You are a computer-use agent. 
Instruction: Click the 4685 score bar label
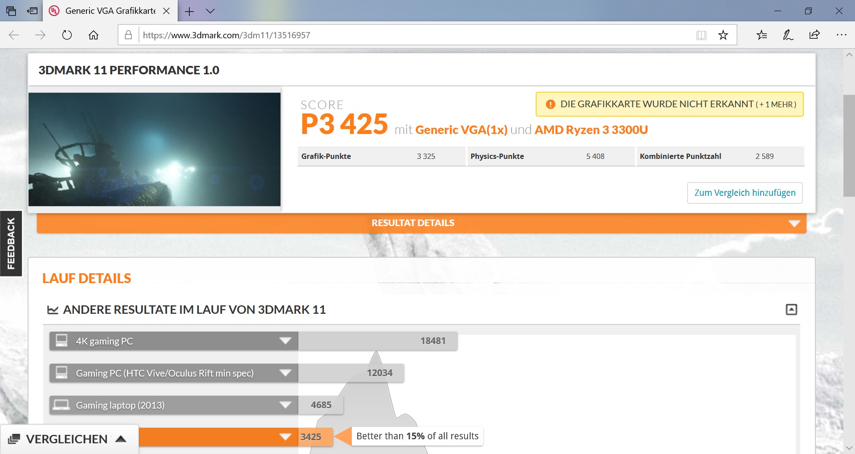(x=321, y=405)
